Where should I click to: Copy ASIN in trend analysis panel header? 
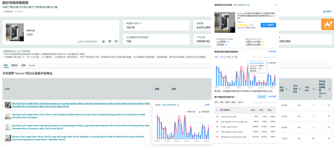[x=248, y=5]
